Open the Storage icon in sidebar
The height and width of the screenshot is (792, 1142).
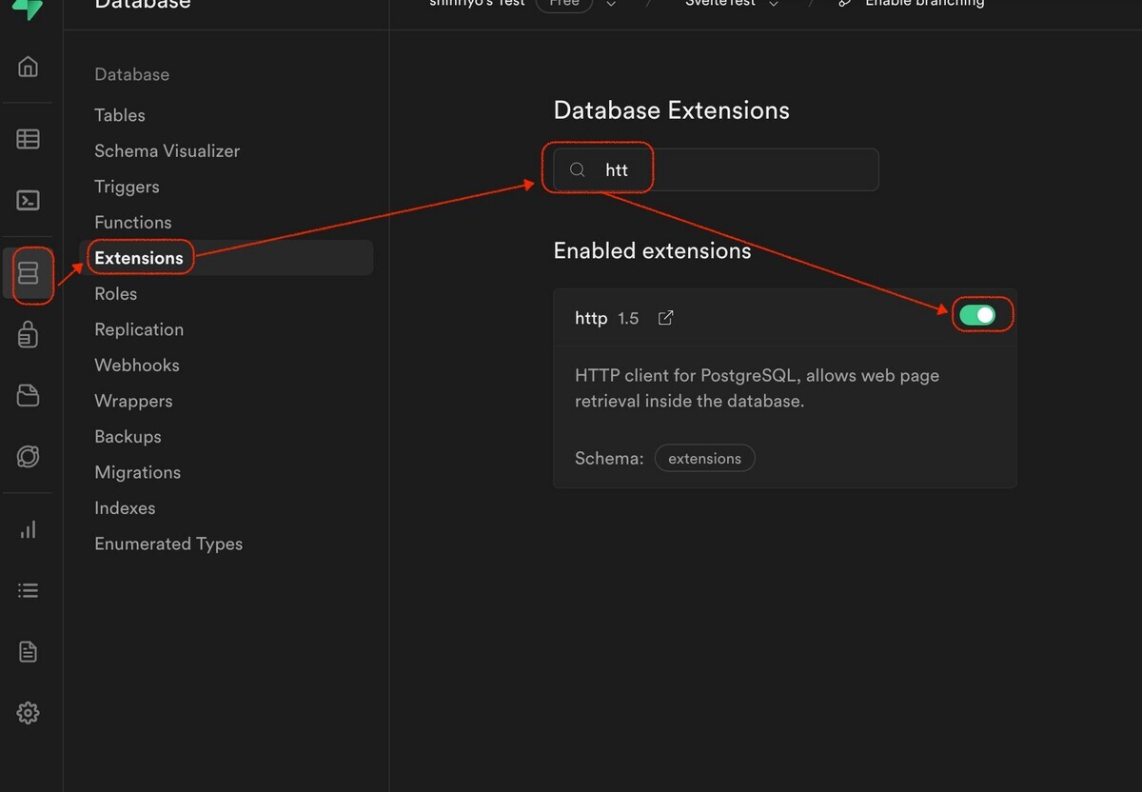[x=29, y=396]
